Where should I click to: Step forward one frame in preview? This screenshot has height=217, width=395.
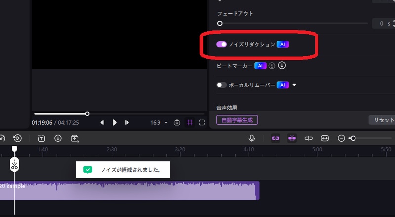point(127,123)
